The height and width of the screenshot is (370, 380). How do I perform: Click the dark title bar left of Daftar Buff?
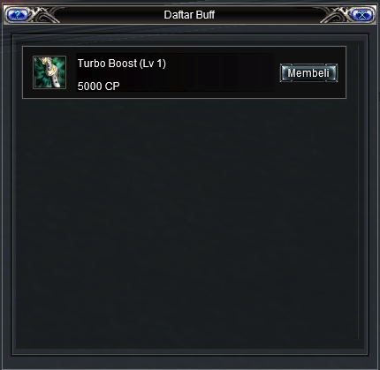click(111, 15)
